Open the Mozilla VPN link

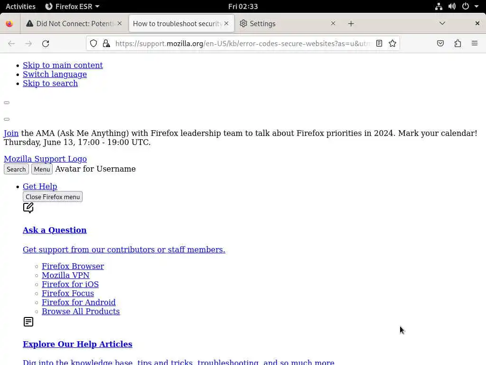point(65,275)
